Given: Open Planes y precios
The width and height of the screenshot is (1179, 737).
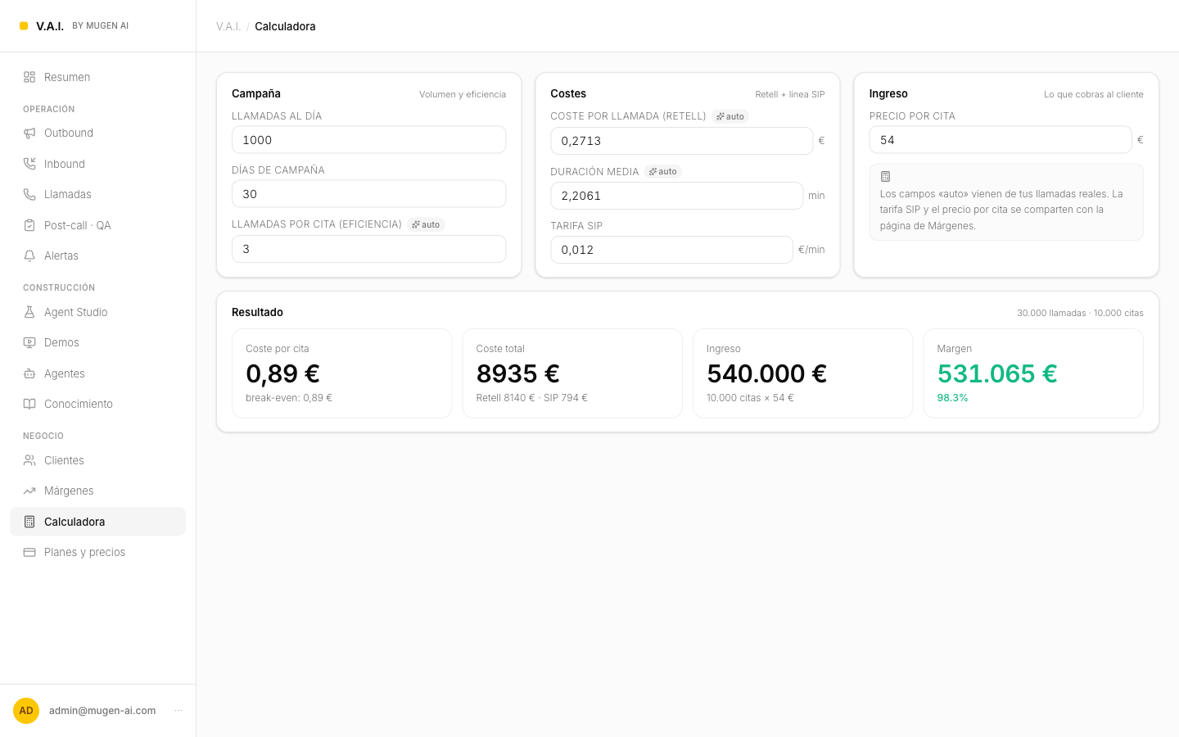Looking at the screenshot, I should [97, 552].
